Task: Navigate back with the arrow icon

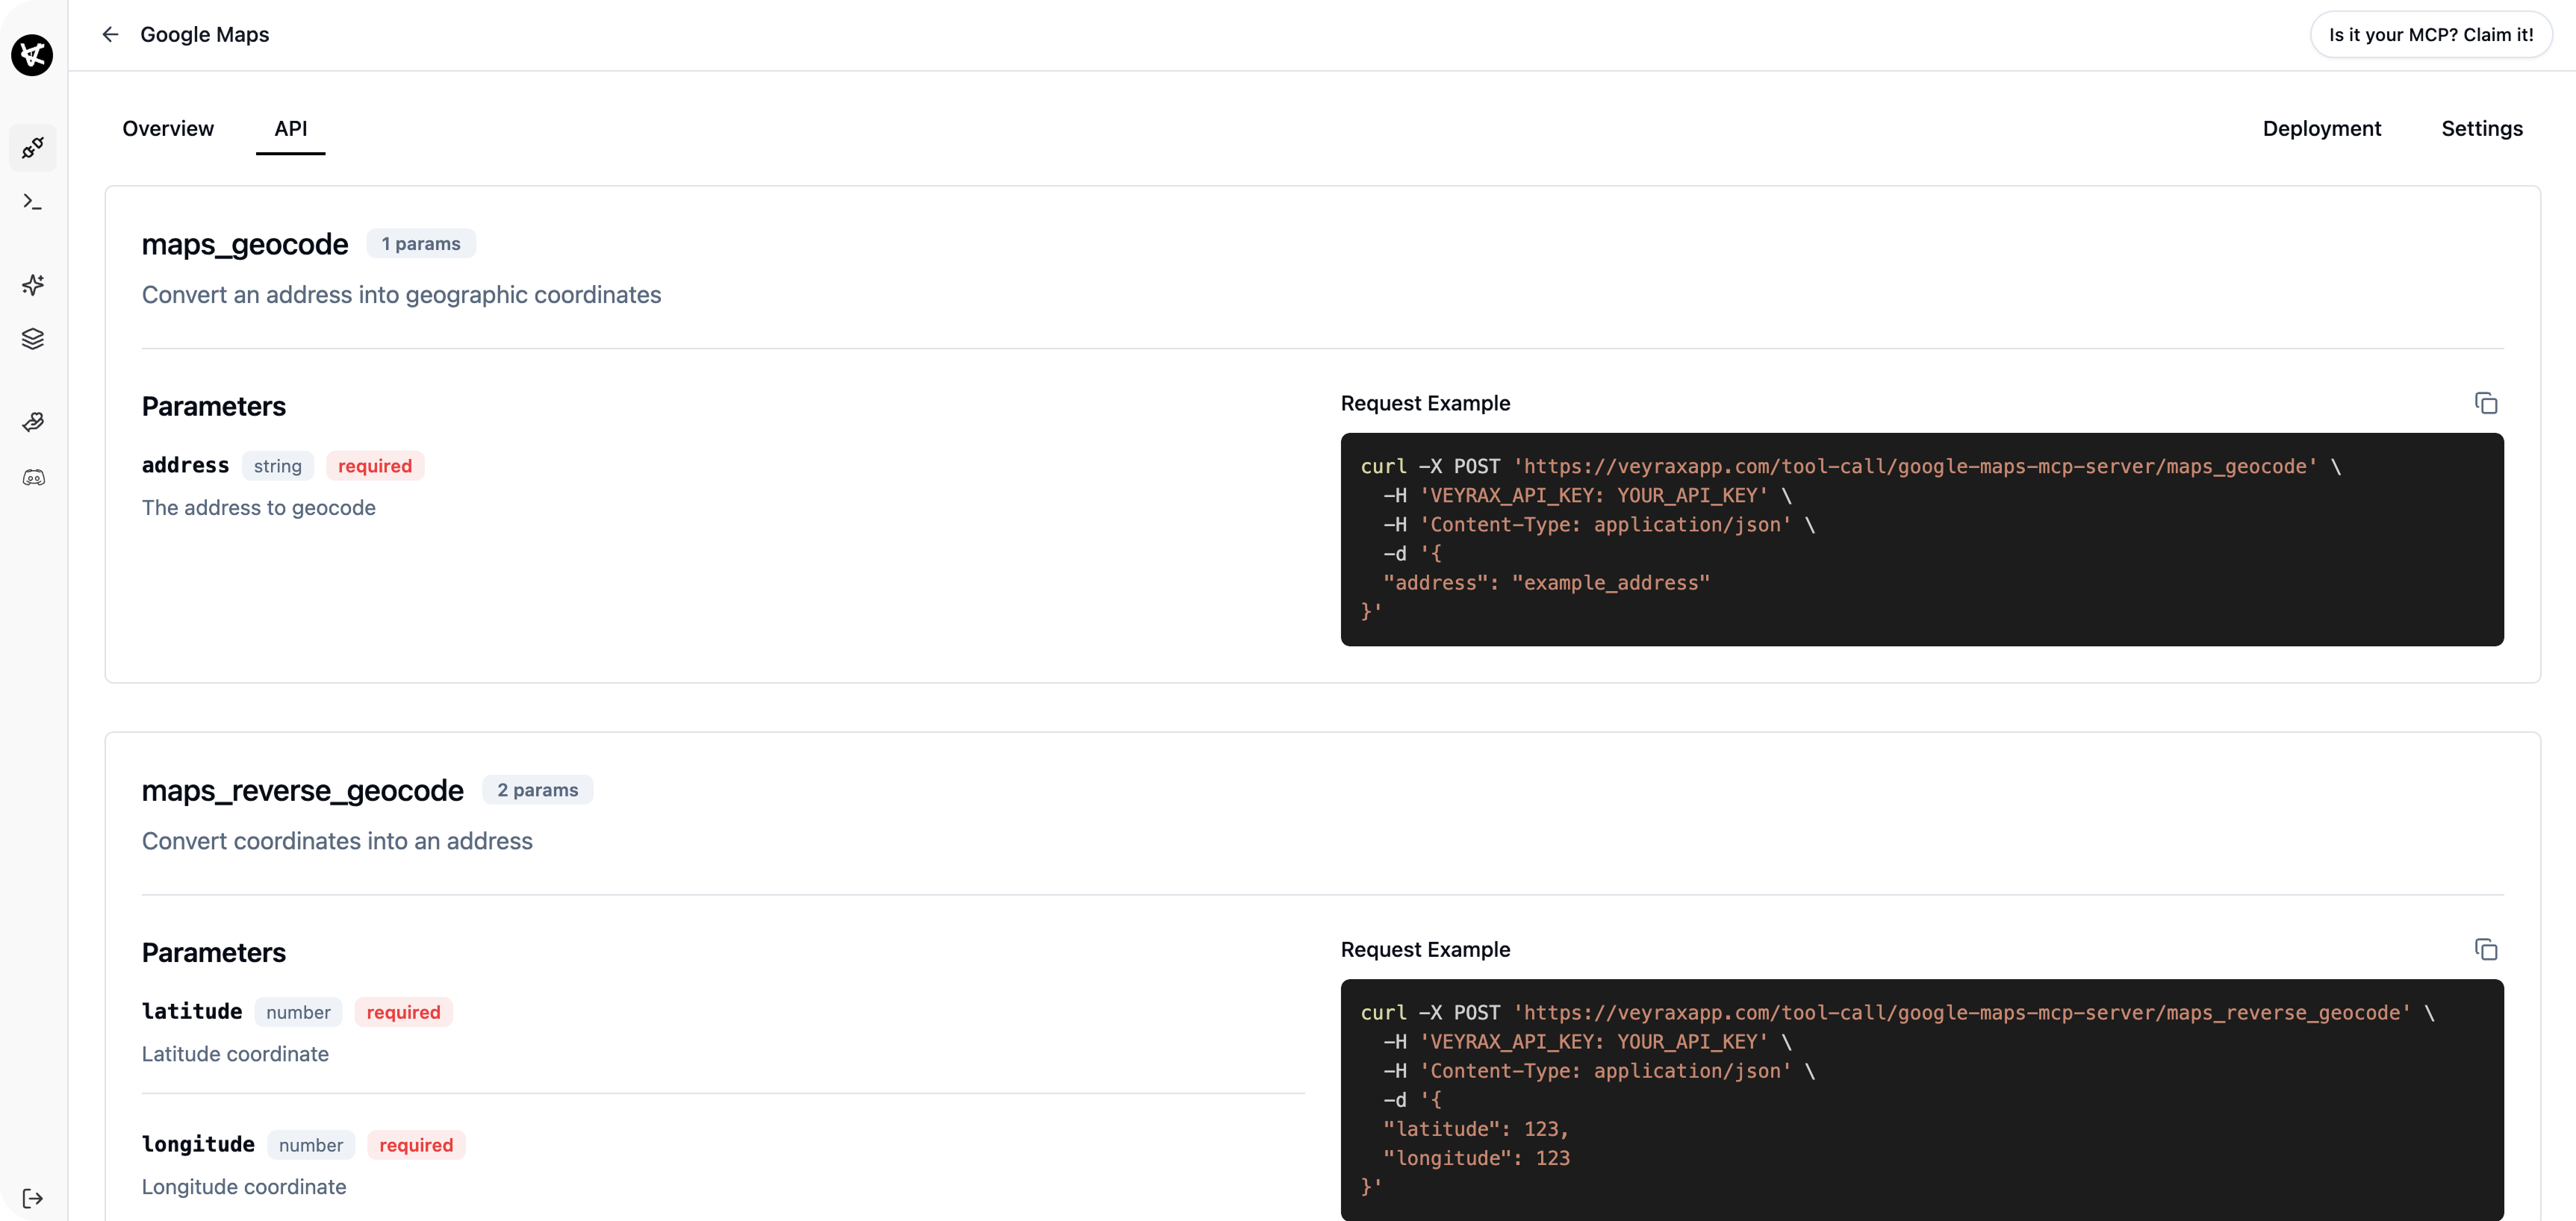Action: (x=110, y=34)
